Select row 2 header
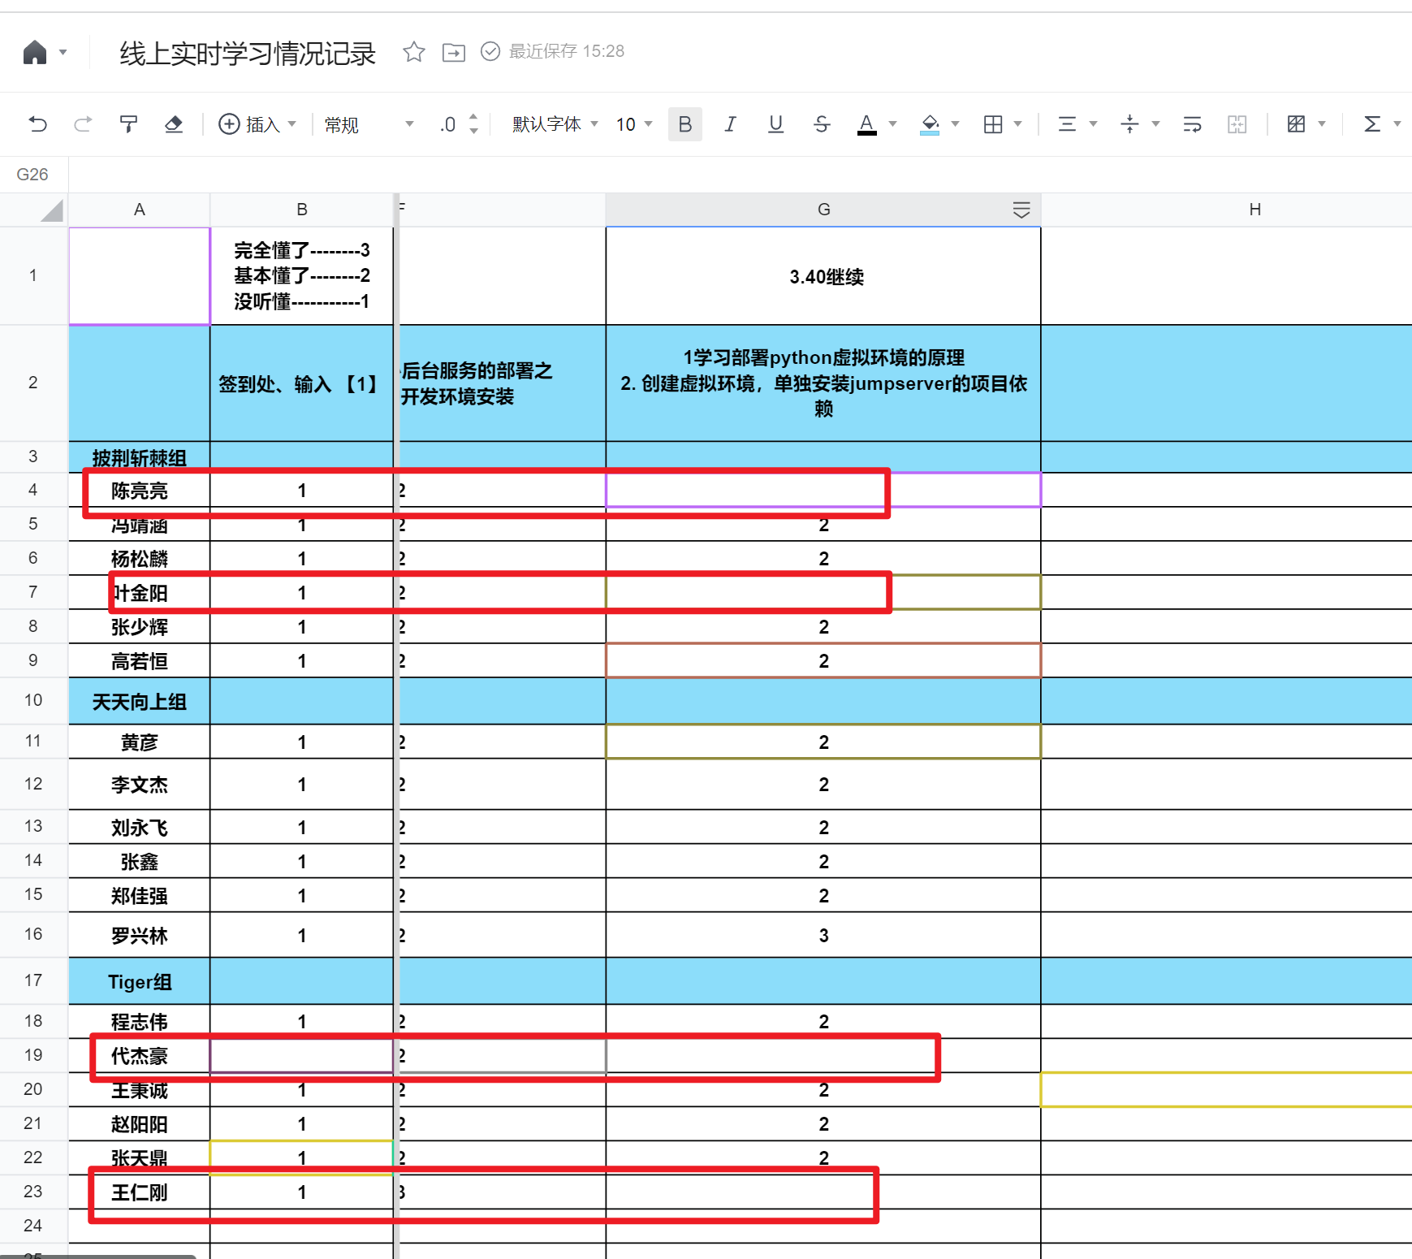The image size is (1412, 1259). pos(33,383)
